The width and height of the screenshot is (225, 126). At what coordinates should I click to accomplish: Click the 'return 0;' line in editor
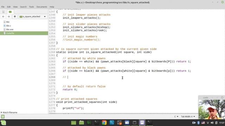pos(70,90)
